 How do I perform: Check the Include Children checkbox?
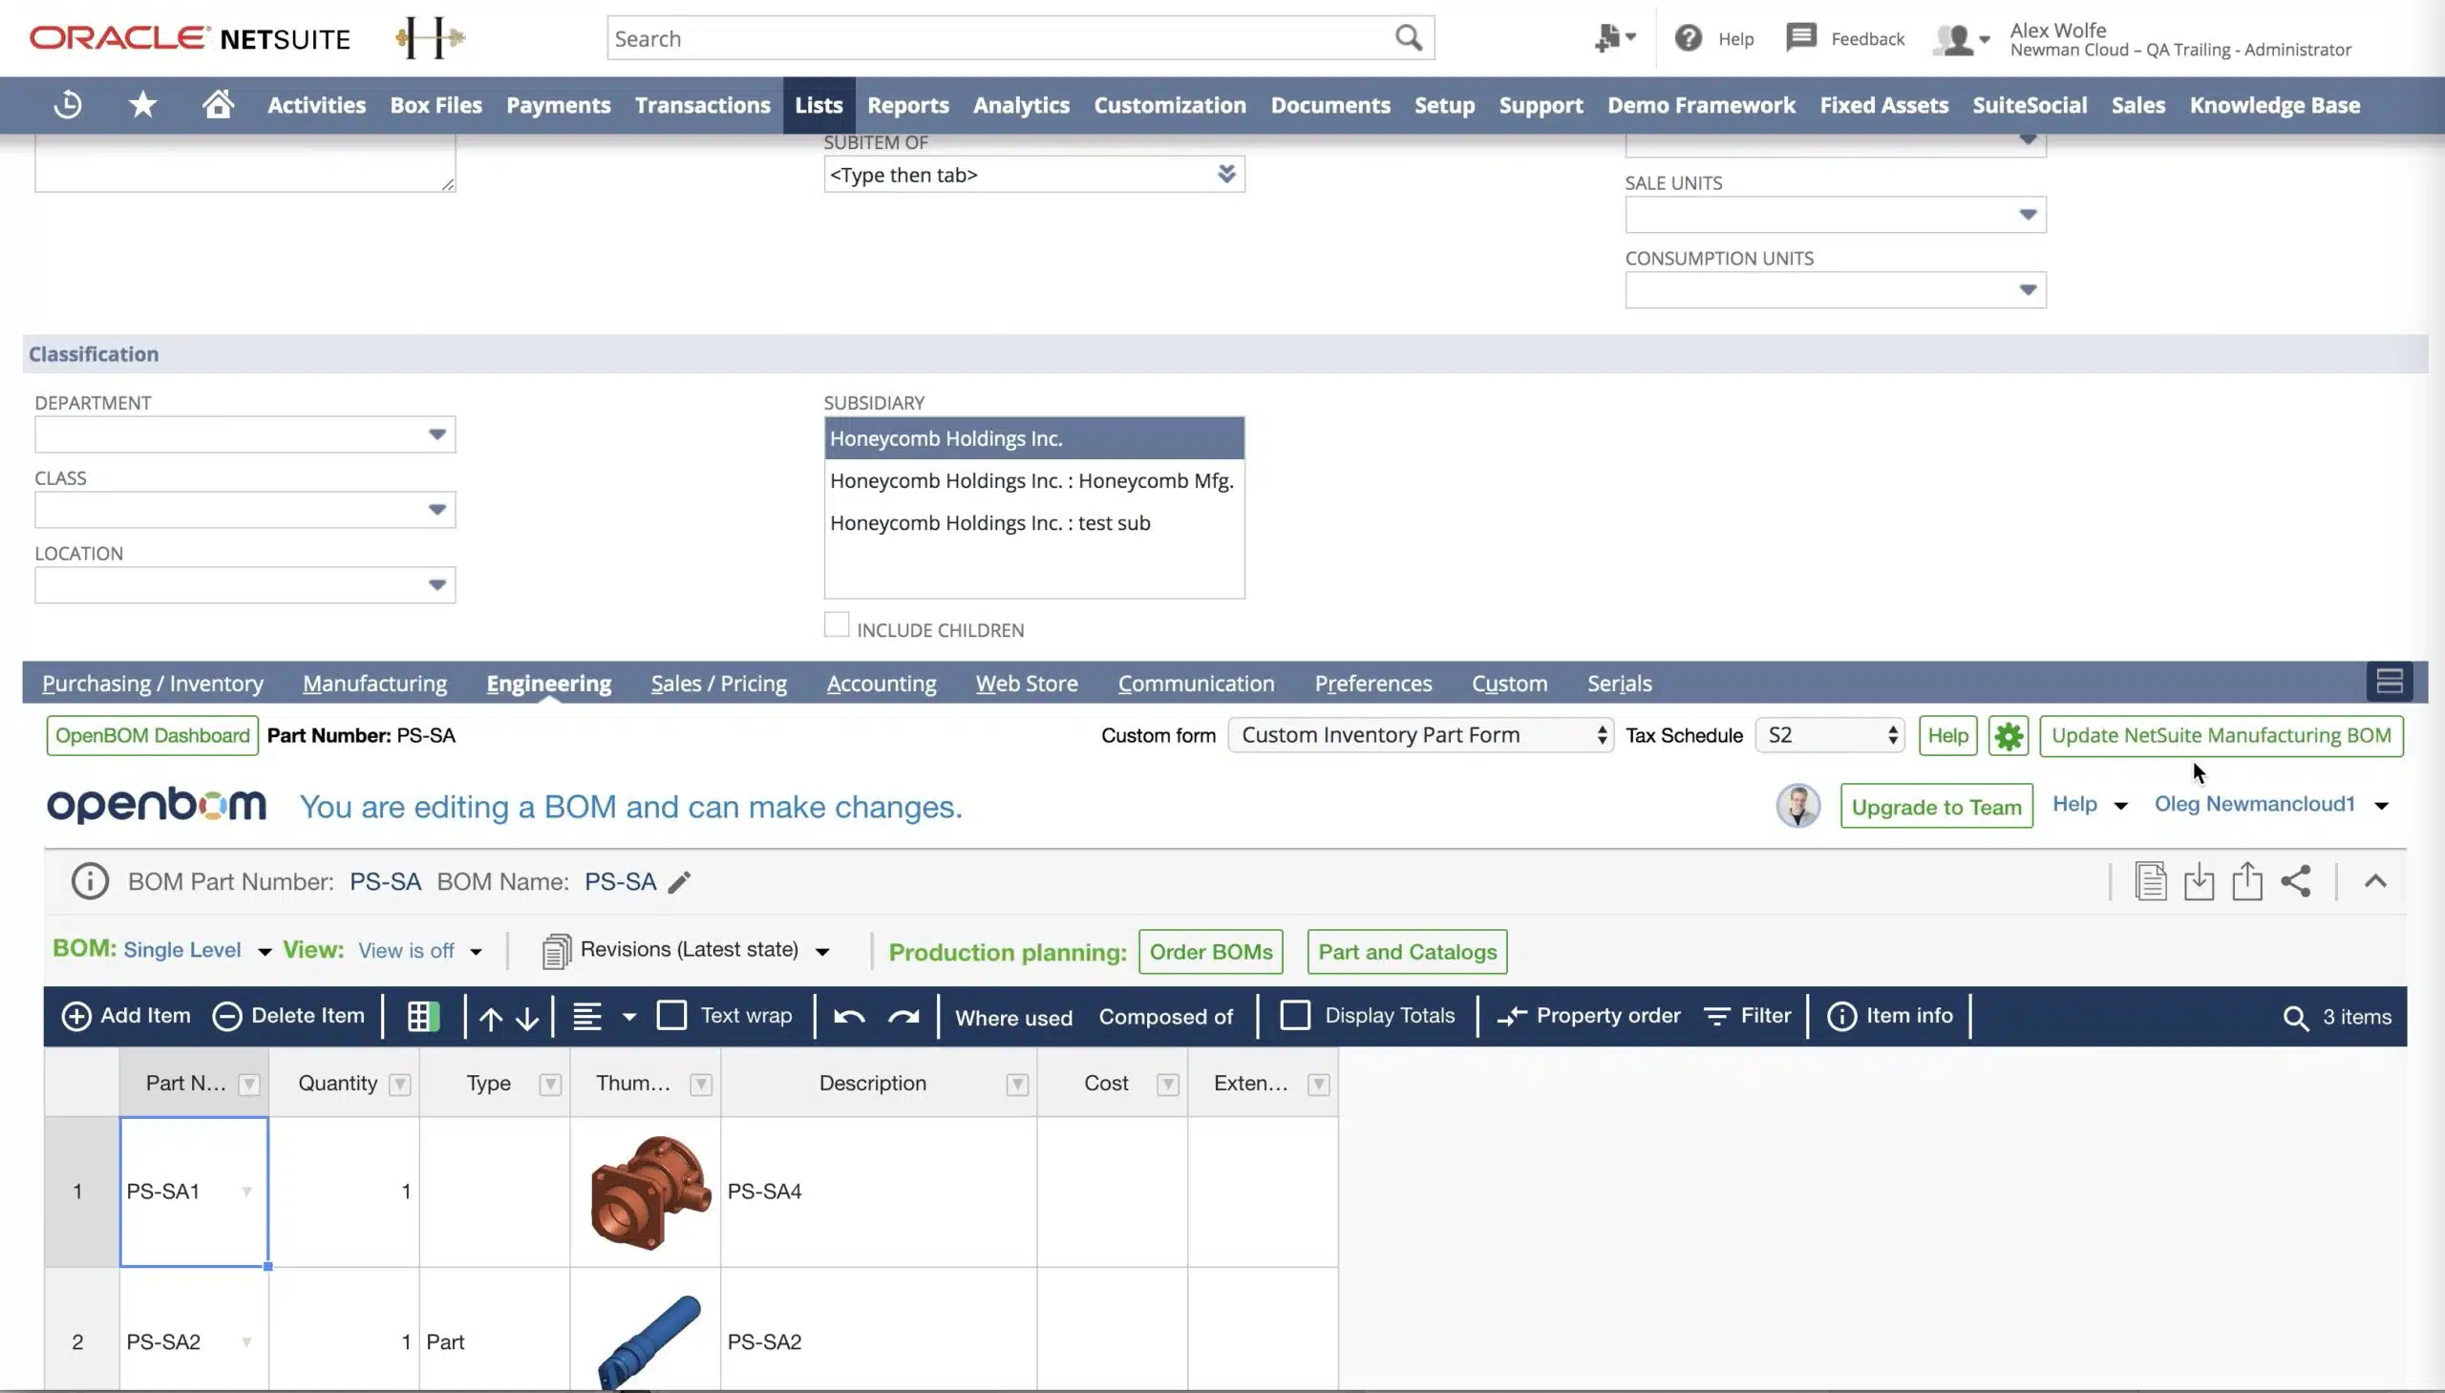[x=837, y=624]
